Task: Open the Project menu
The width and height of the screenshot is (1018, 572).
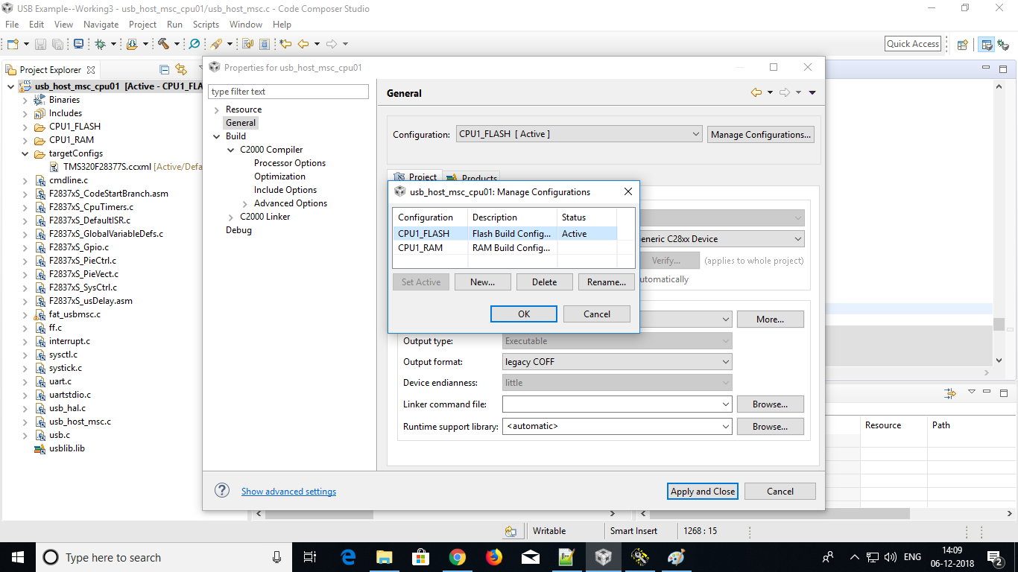Action: 142,25
